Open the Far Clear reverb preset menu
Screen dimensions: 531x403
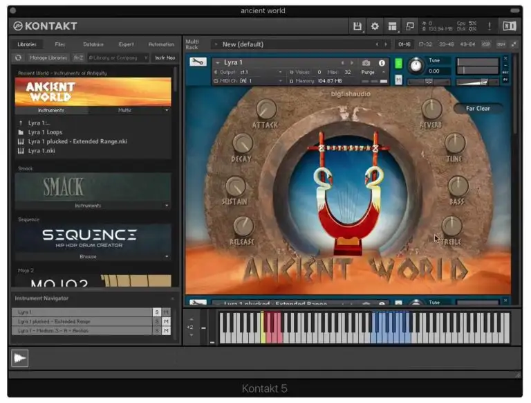[478, 109]
